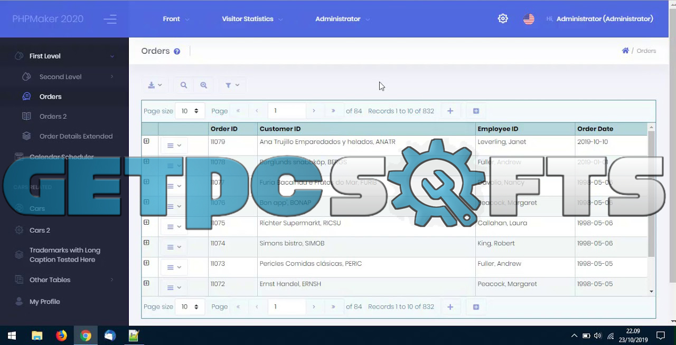Expand details for order 11079
The image size is (676, 345).
click(146, 141)
